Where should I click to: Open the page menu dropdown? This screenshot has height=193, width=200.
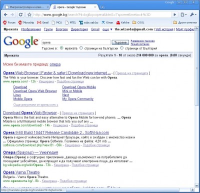tap(183, 14)
